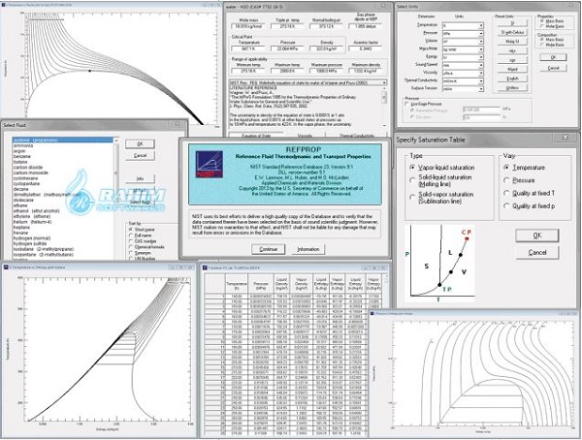Open the equation of state reference dropdown

point(384,82)
